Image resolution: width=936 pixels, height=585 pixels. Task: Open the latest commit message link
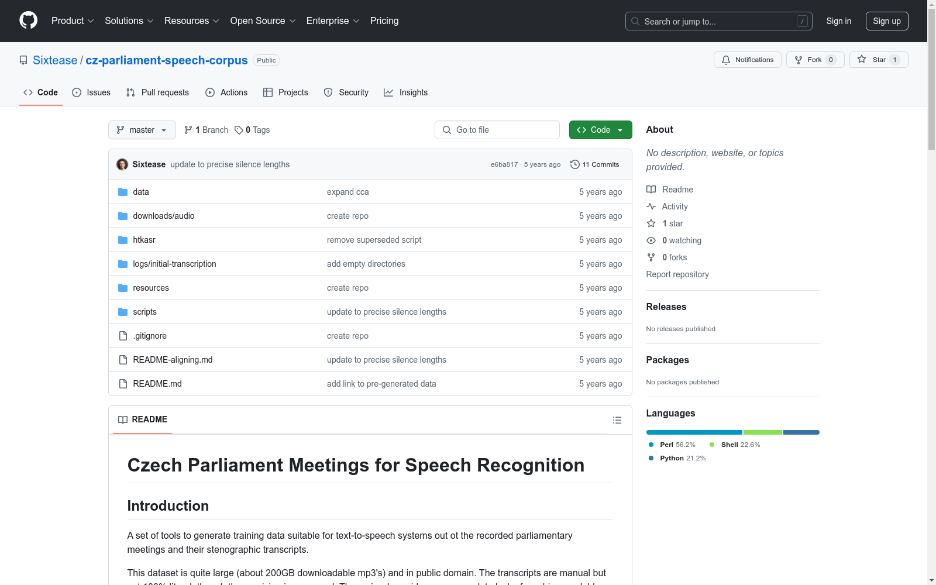point(230,164)
